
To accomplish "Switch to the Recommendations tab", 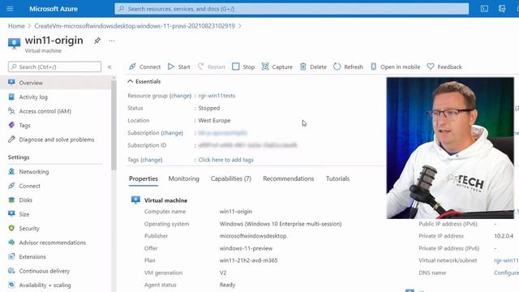I will (289, 178).
